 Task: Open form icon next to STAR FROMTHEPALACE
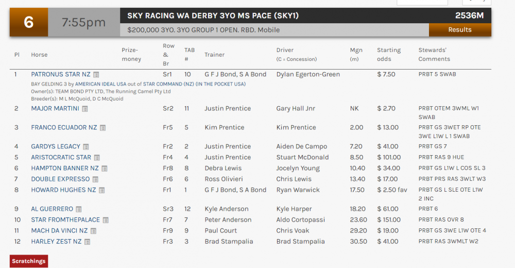pos(106,220)
